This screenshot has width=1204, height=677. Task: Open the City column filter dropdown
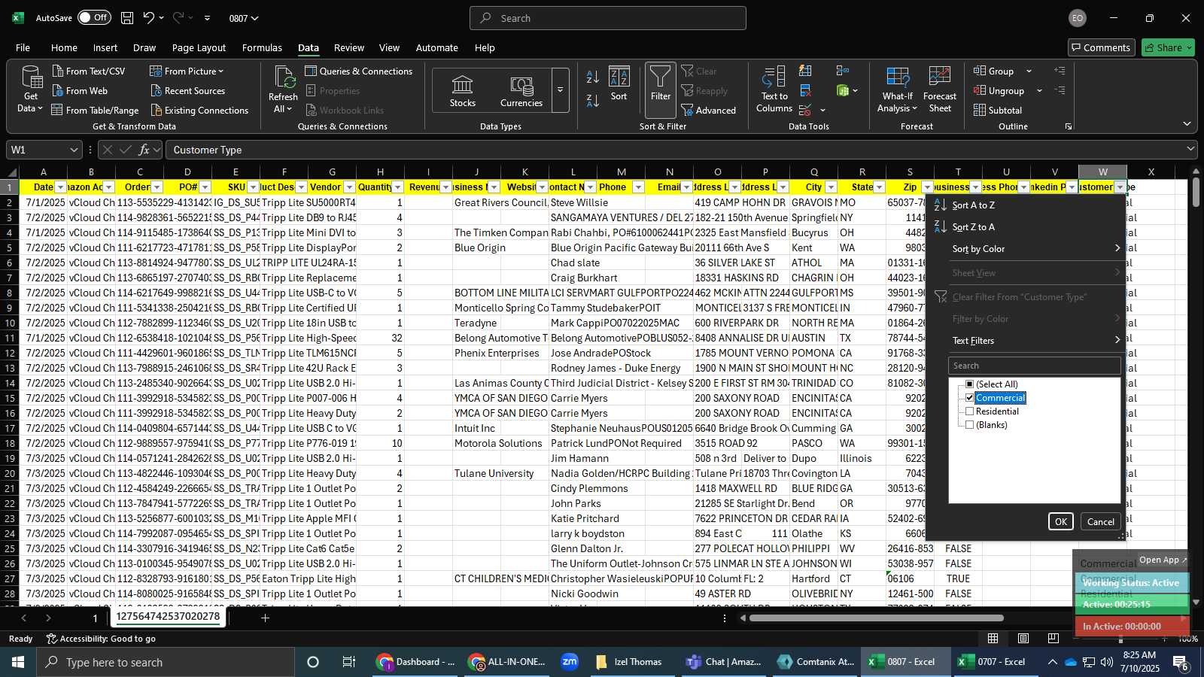(831, 187)
